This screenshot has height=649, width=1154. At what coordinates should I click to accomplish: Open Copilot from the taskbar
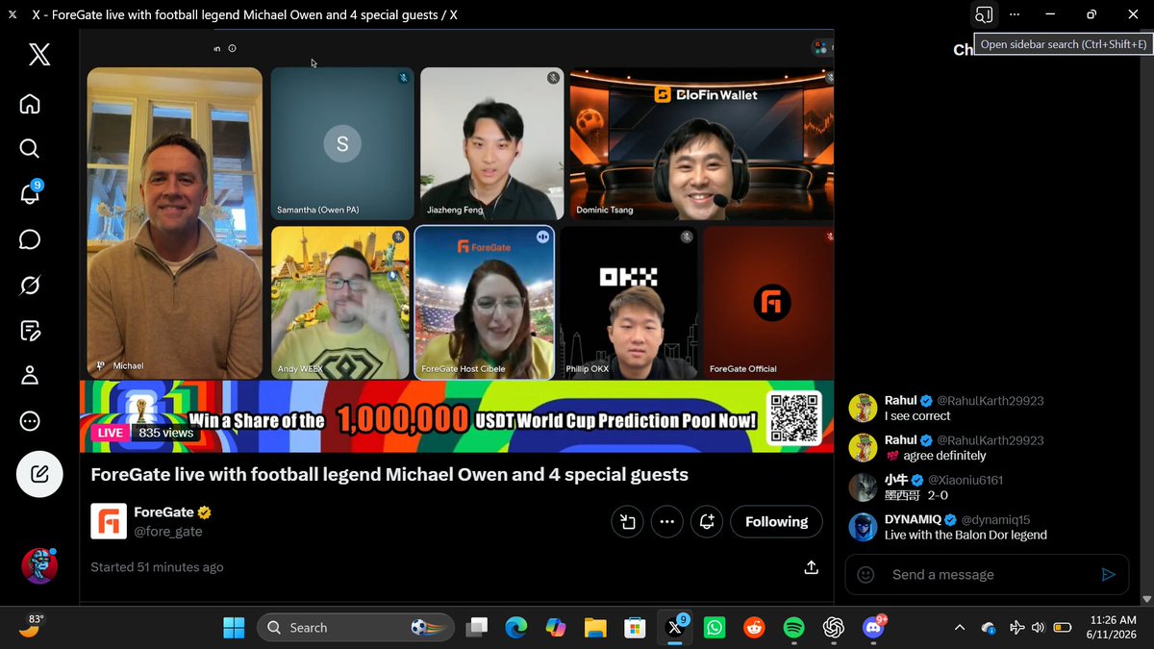coord(556,628)
